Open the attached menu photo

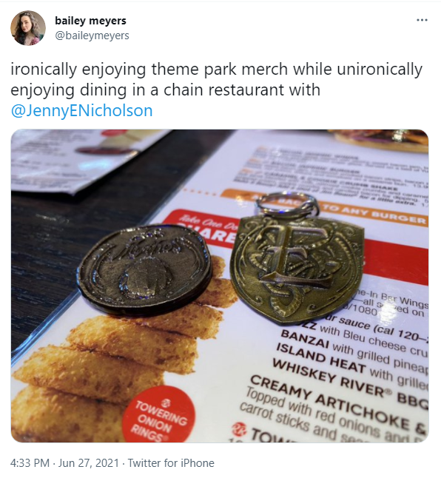point(220,286)
